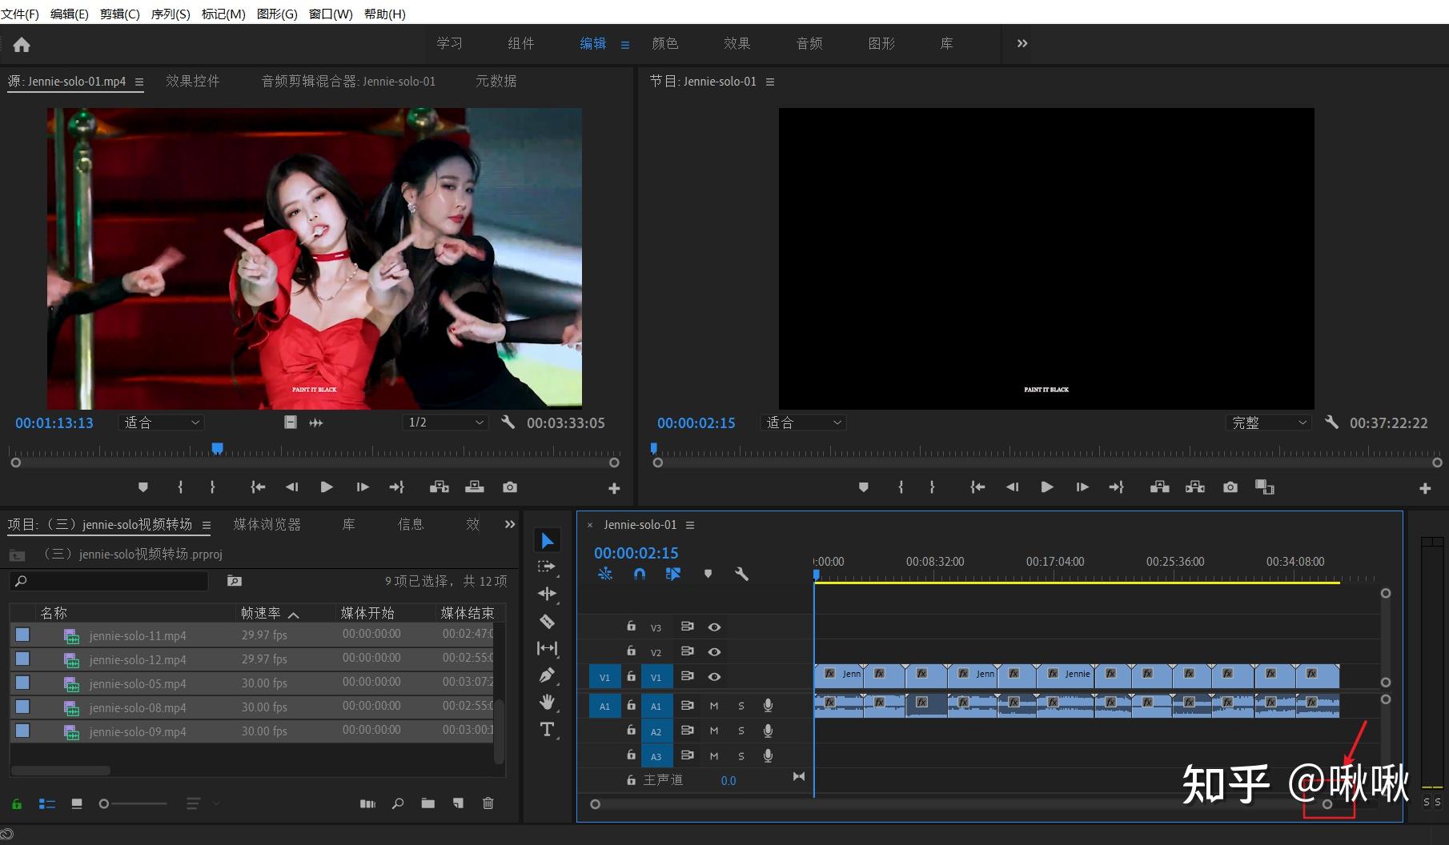The height and width of the screenshot is (845, 1449).
Task: Open timeline panel menu next to sequence name
Action: click(690, 525)
